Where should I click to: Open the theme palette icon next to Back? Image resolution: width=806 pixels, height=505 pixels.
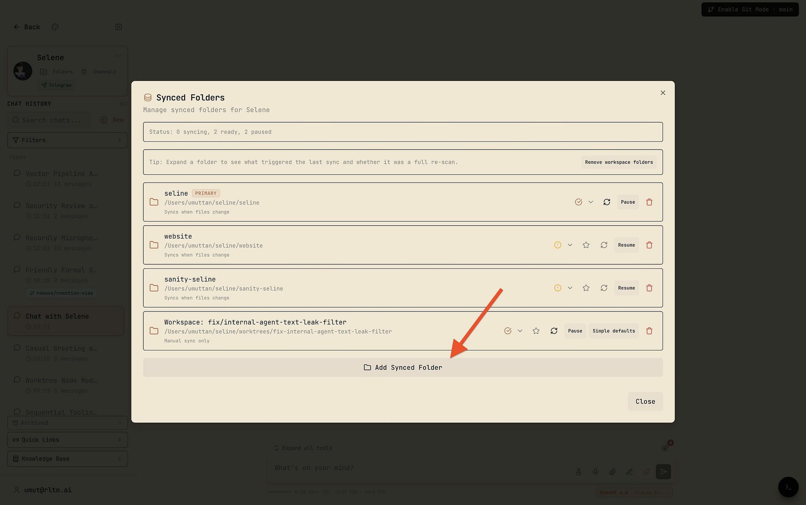click(x=55, y=27)
